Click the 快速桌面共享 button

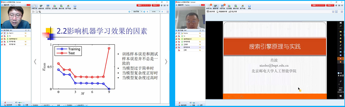click(x=221, y=12)
